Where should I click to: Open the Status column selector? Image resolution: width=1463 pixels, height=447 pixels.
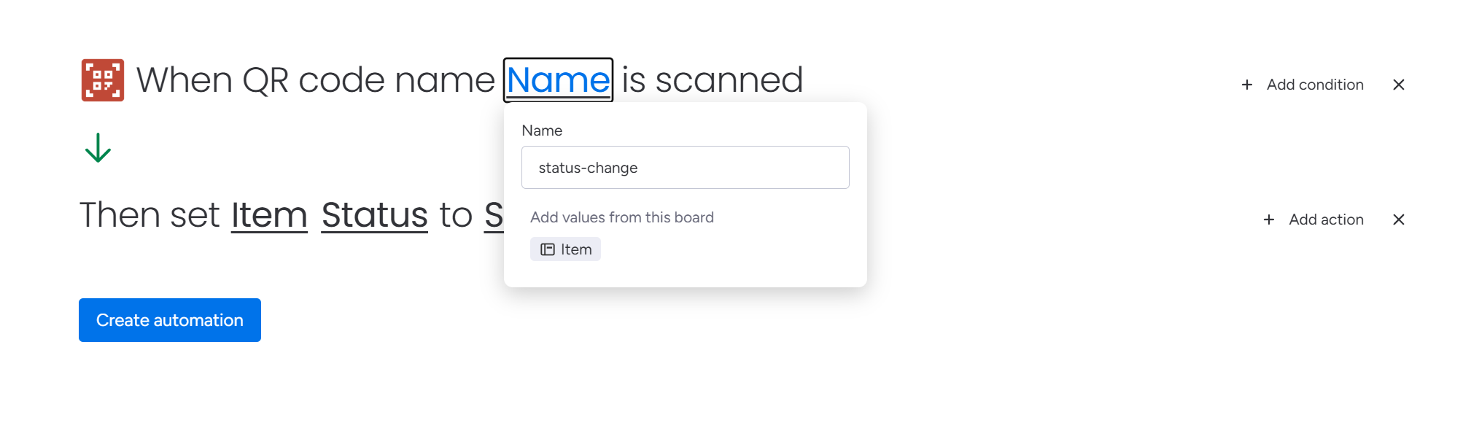pyautogui.click(x=374, y=215)
